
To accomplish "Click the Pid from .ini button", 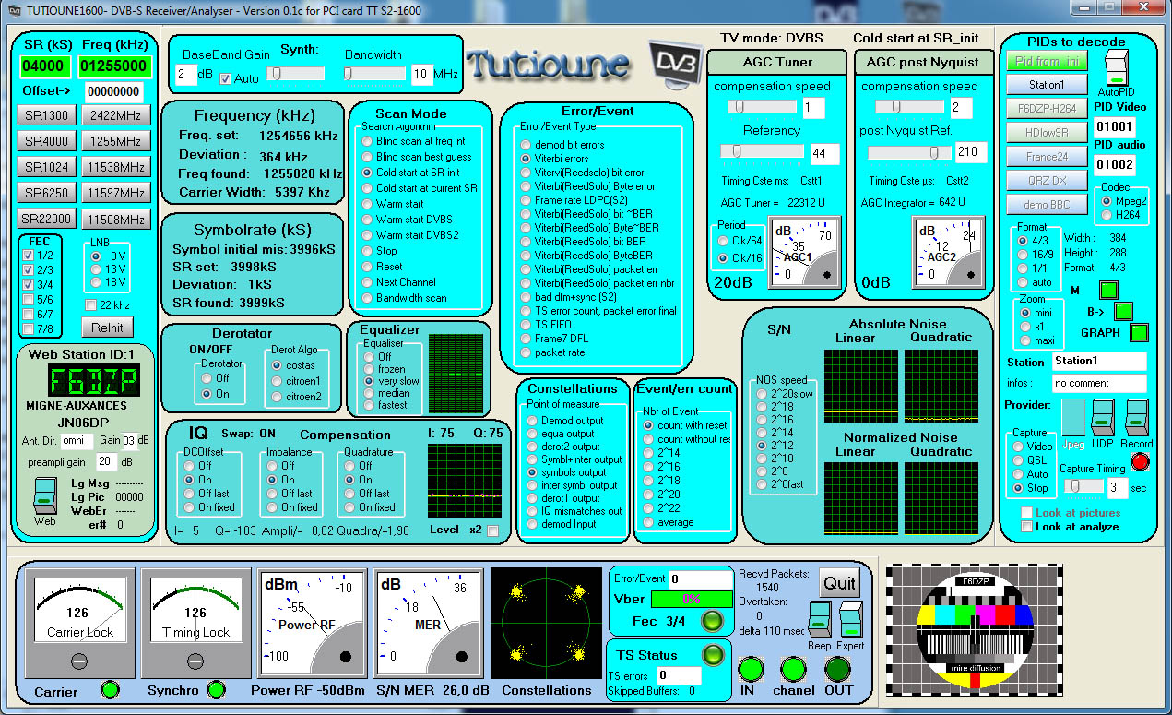I will click(x=1046, y=61).
